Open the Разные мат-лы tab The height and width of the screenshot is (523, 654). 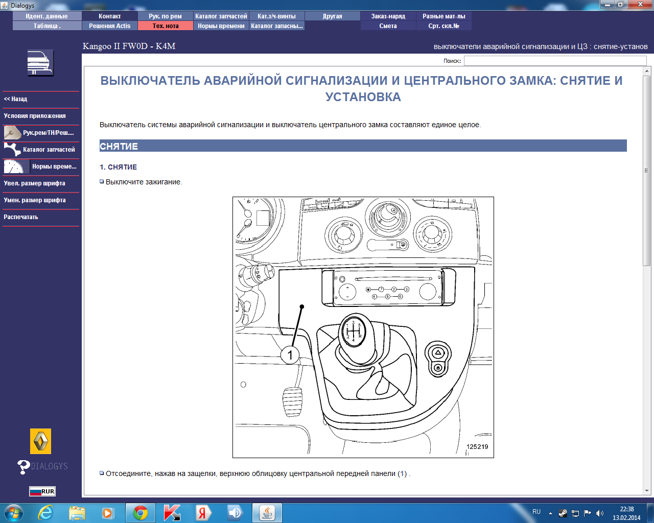(x=444, y=16)
